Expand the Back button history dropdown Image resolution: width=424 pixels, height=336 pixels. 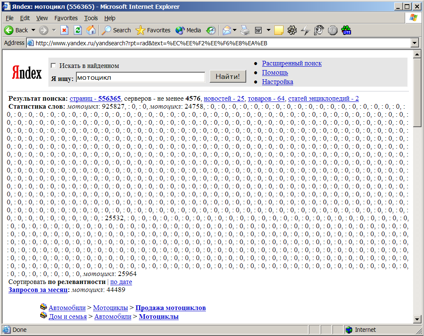[x=33, y=30]
